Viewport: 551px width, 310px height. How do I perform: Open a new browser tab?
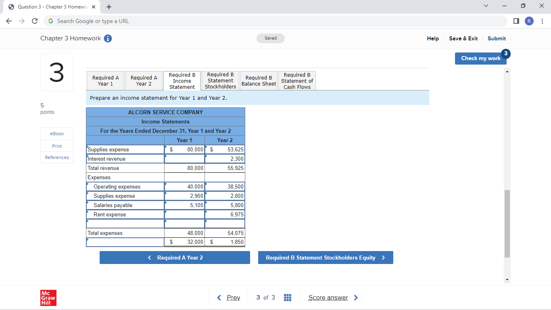(109, 7)
